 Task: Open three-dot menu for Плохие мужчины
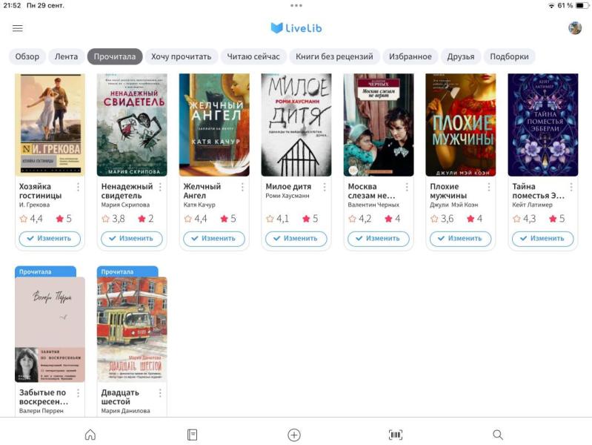(x=488, y=187)
